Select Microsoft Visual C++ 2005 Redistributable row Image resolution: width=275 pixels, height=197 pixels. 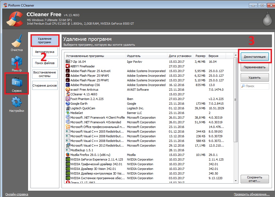coord(149,132)
